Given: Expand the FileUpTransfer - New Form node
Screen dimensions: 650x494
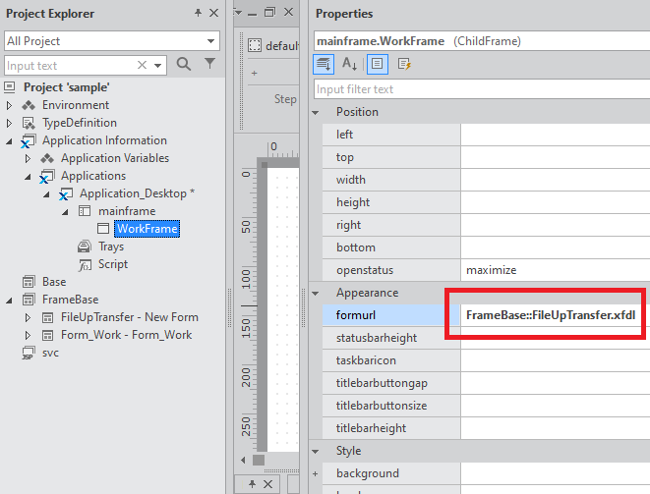Looking at the screenshot, I should 29,317.
